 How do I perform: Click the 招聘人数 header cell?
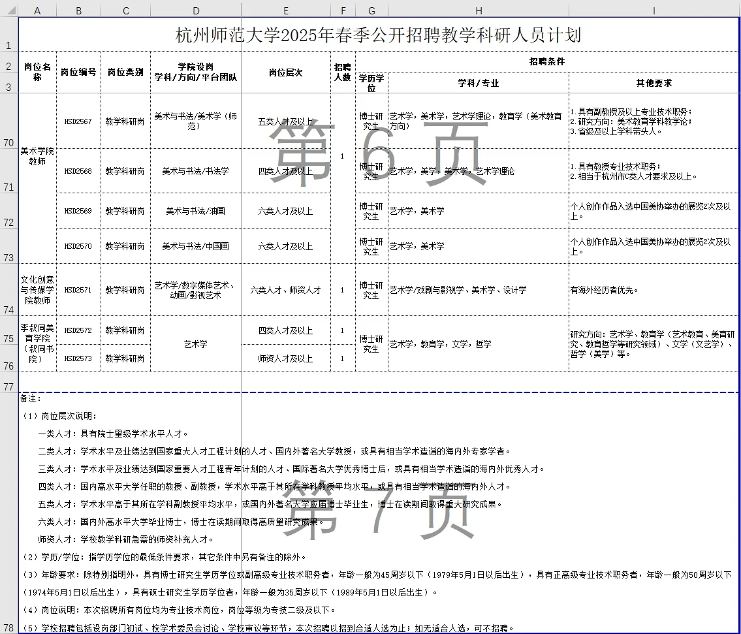click(x=343, y=72)
